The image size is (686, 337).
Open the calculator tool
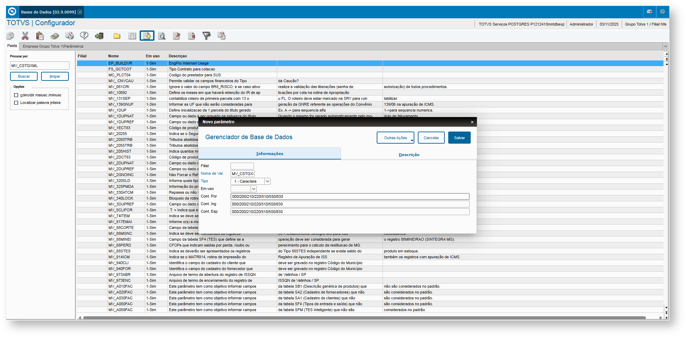tap(55, 36)
